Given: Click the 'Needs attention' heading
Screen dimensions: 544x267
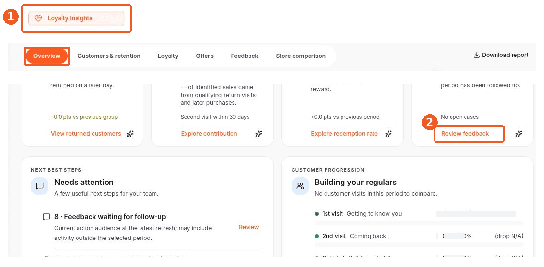Looking at the screenshot, I should (84, 183).
